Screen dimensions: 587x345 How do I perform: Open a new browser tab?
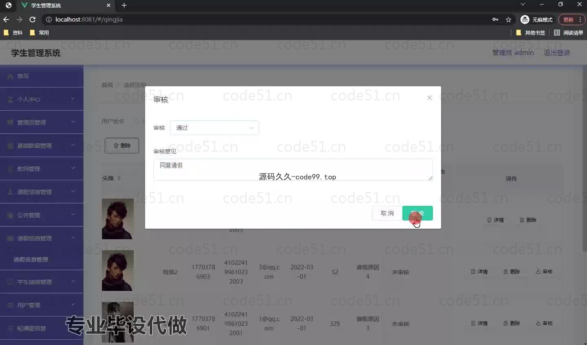[124, 5]
